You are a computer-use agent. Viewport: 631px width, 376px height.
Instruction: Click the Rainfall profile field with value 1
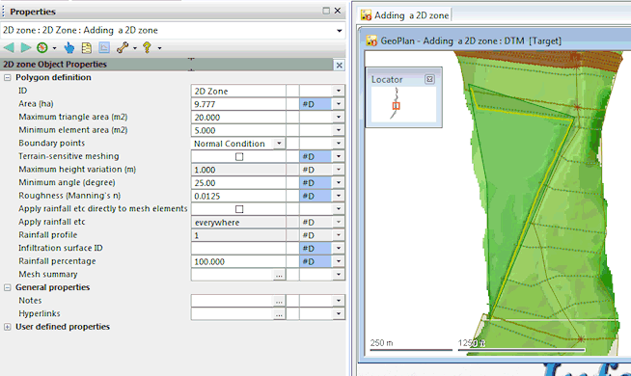tap(238, 235)
